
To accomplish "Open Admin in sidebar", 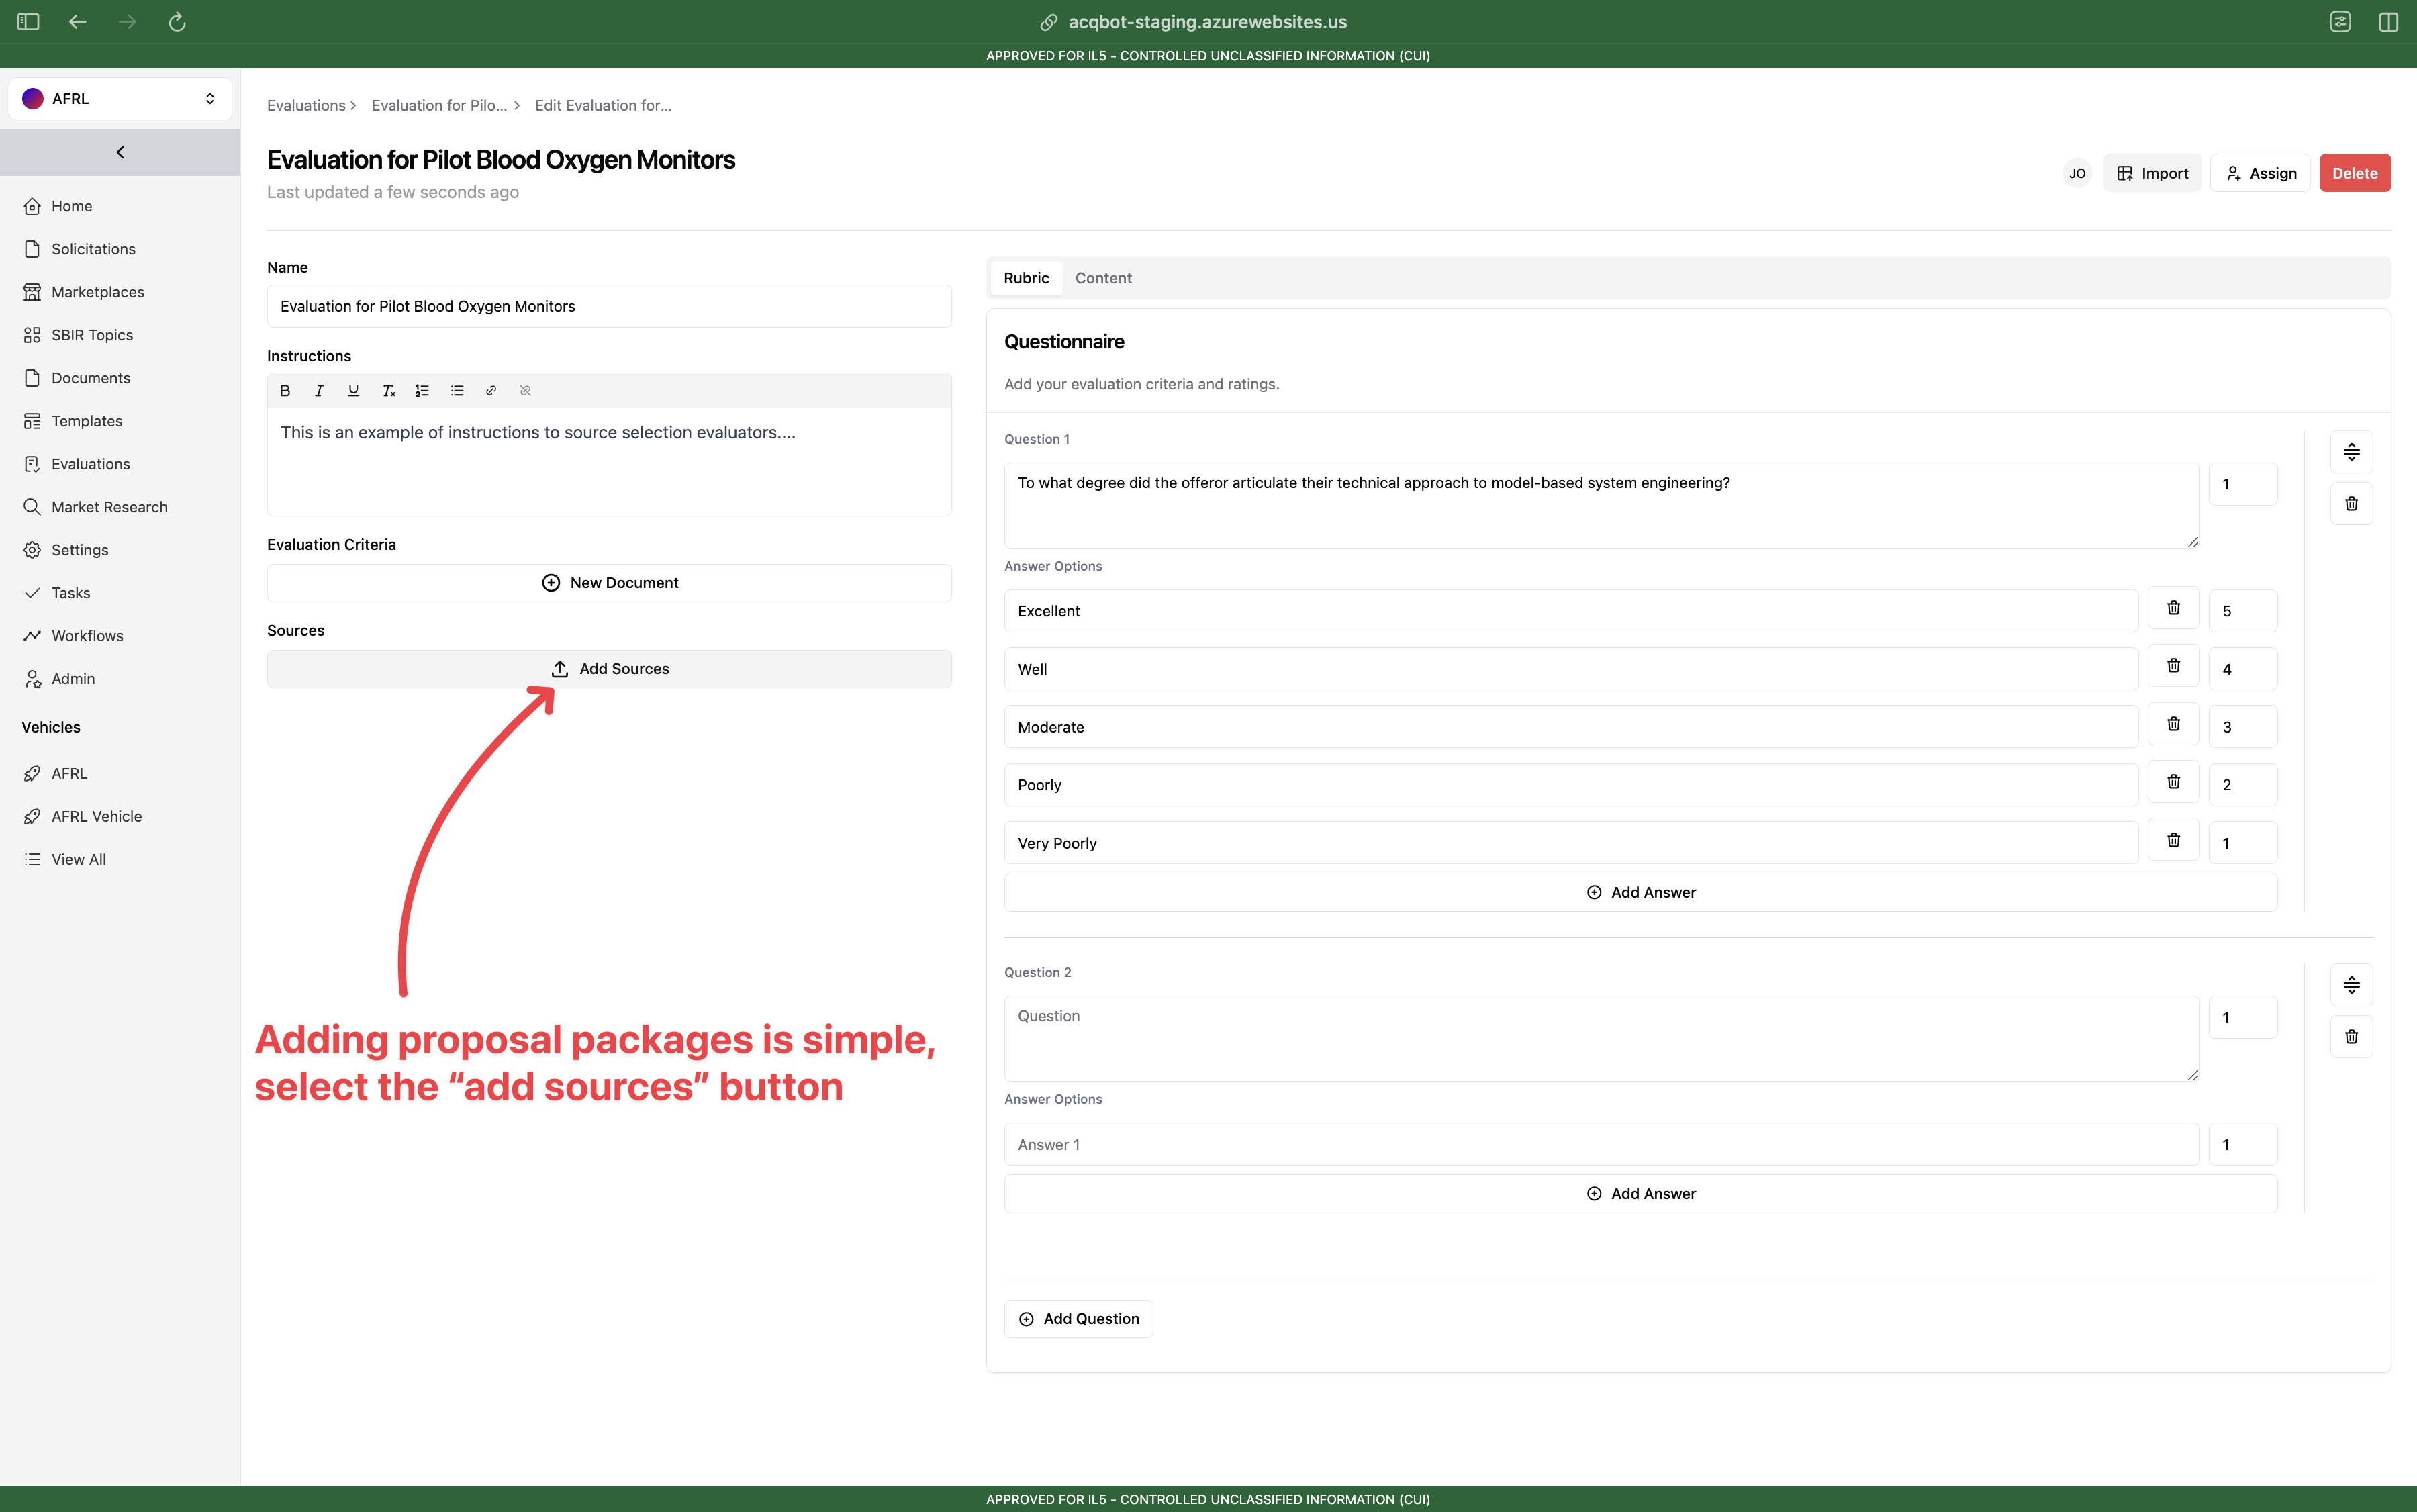I will pyautogui.click(x=73, y=679).
